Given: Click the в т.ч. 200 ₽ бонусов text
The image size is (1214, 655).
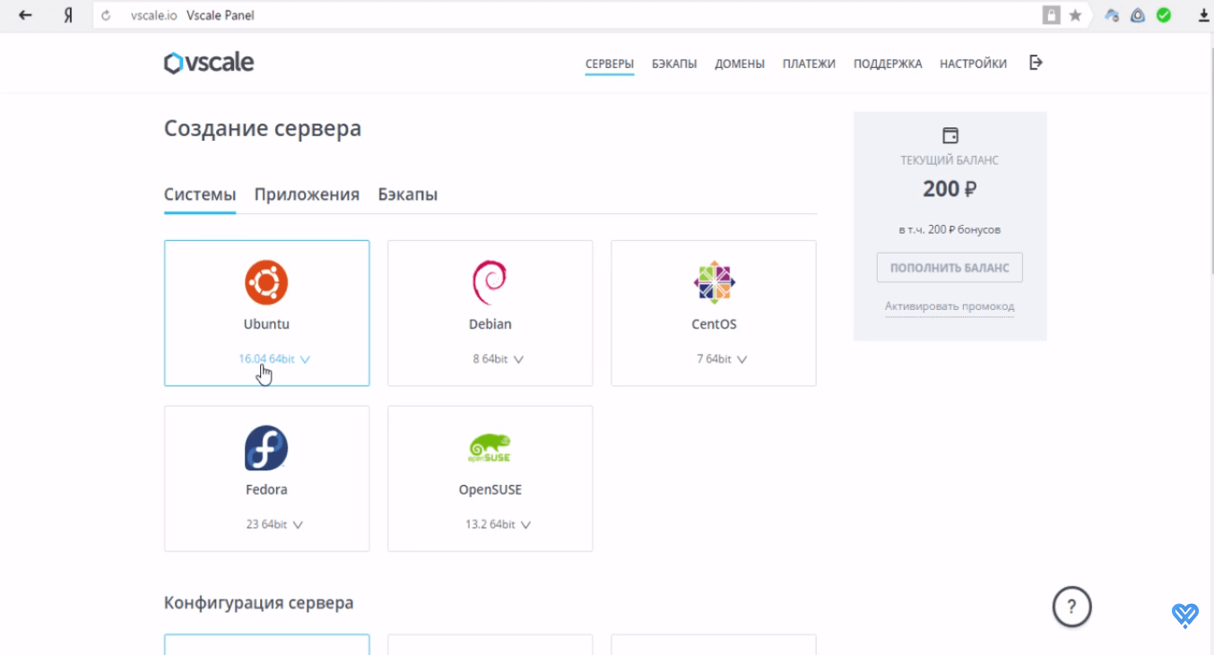Looking at the screenshot, I should point(950,229).
